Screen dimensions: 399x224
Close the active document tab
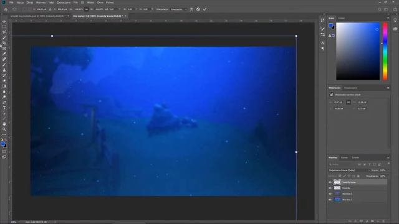126,16
